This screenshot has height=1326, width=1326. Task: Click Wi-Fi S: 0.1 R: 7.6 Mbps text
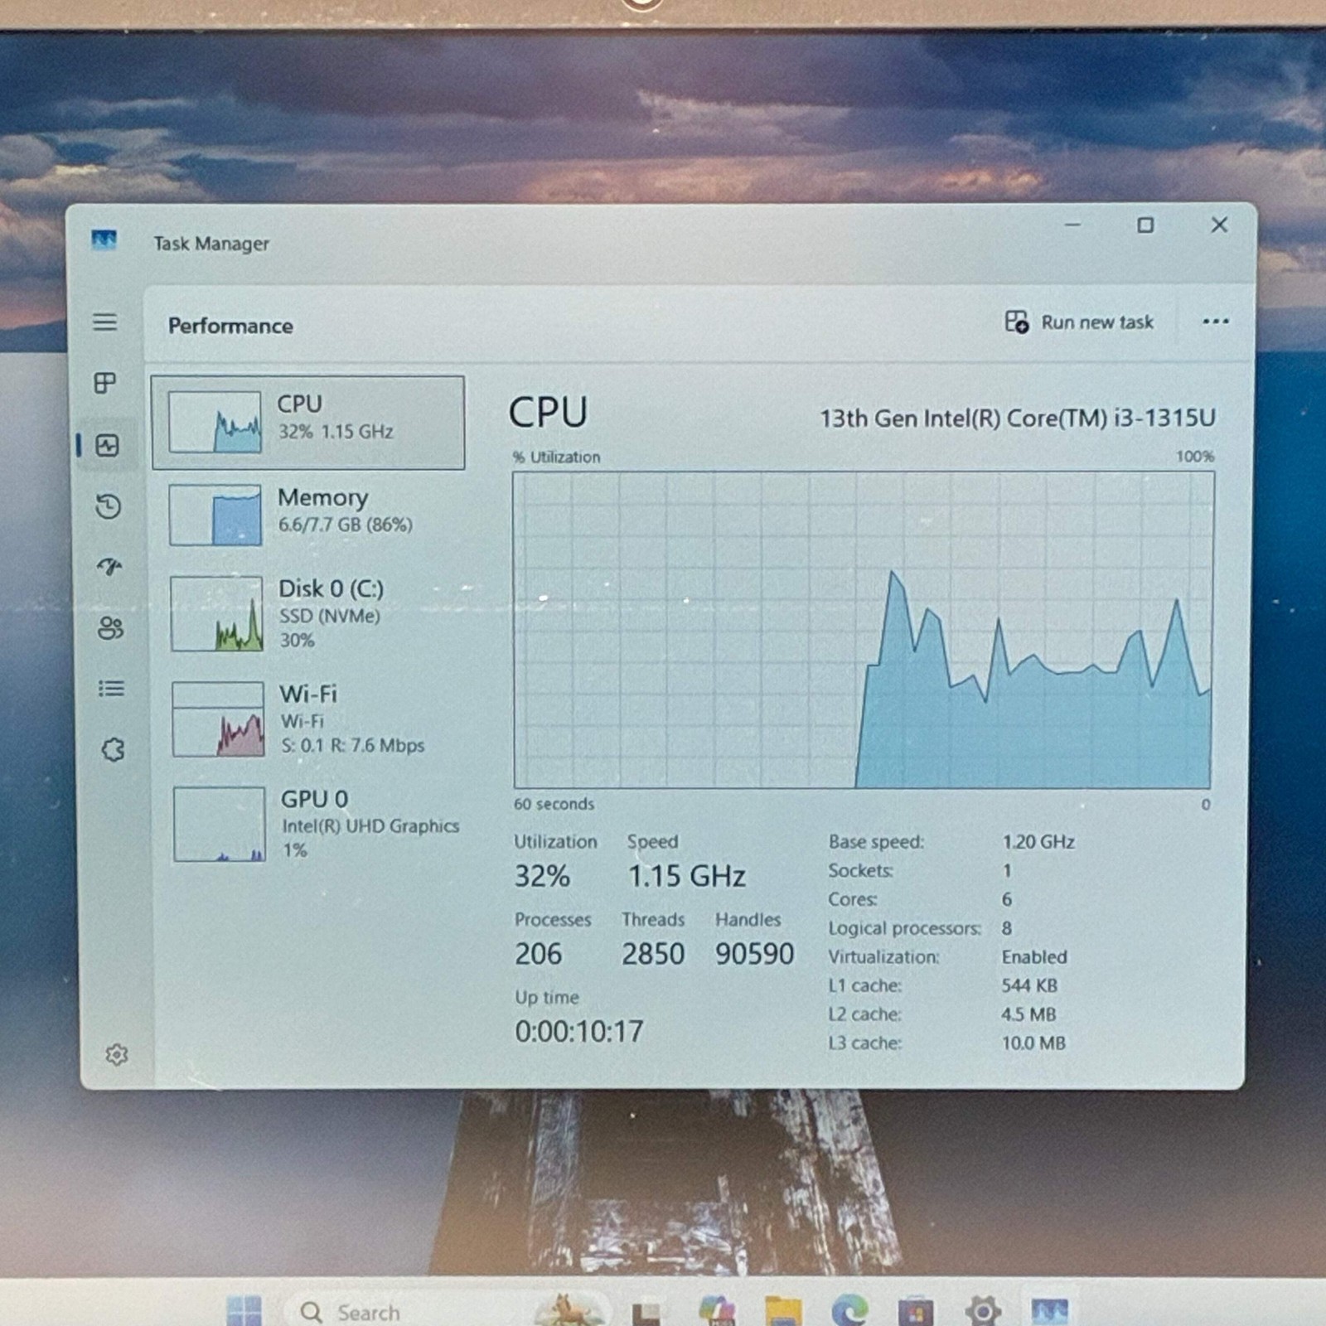[x=353, y=745]
